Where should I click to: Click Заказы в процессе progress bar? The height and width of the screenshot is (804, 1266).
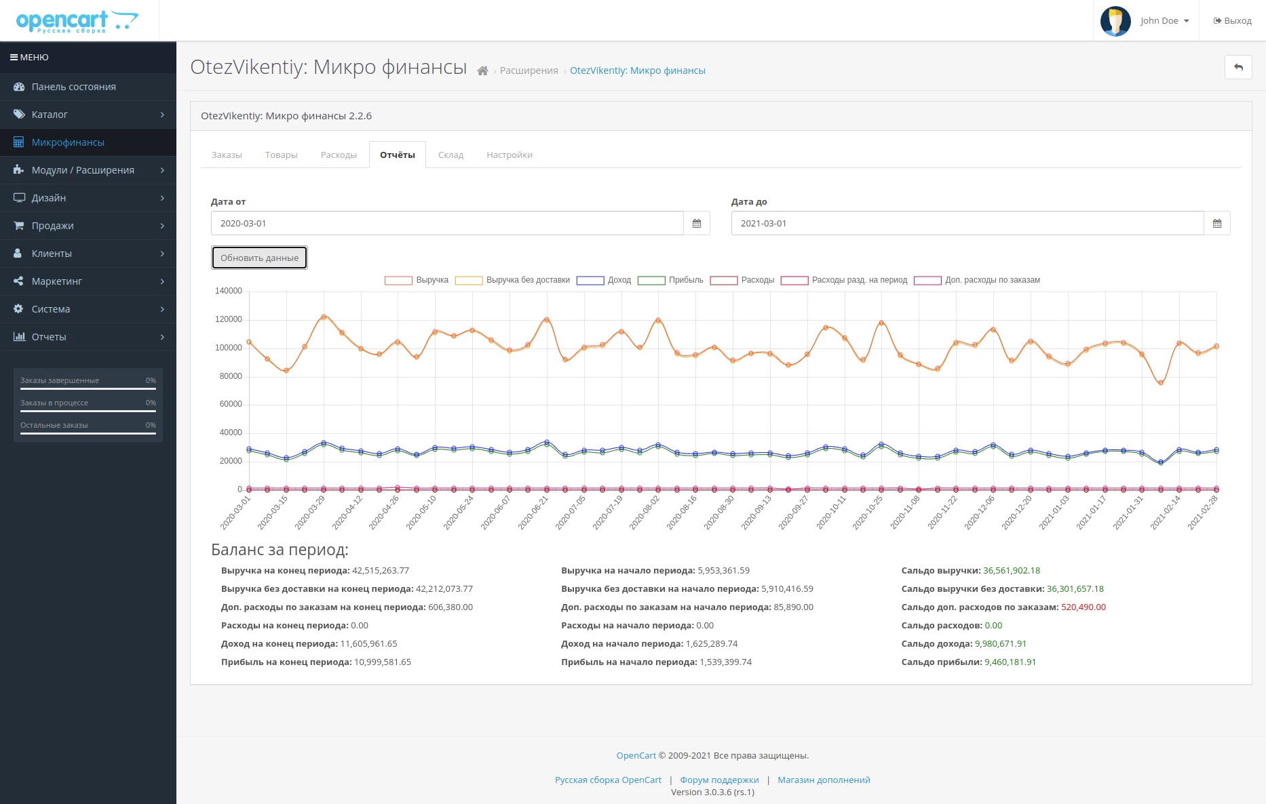pyautogui.click(x=88, y=411)
